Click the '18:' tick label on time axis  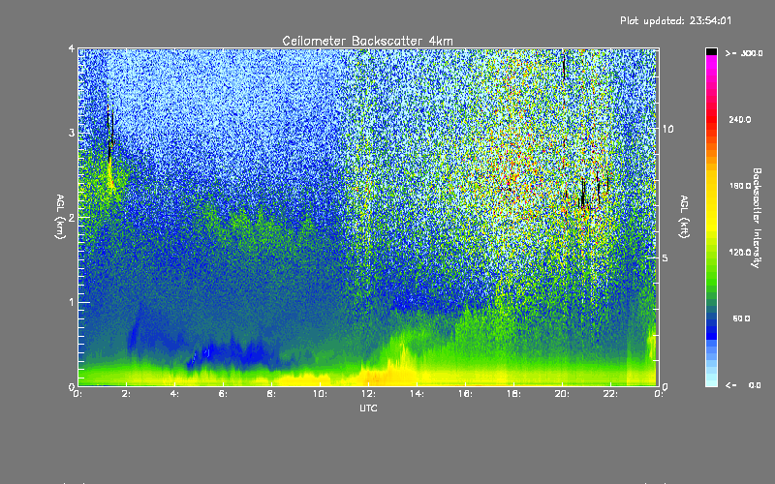[x=514, y=394]
